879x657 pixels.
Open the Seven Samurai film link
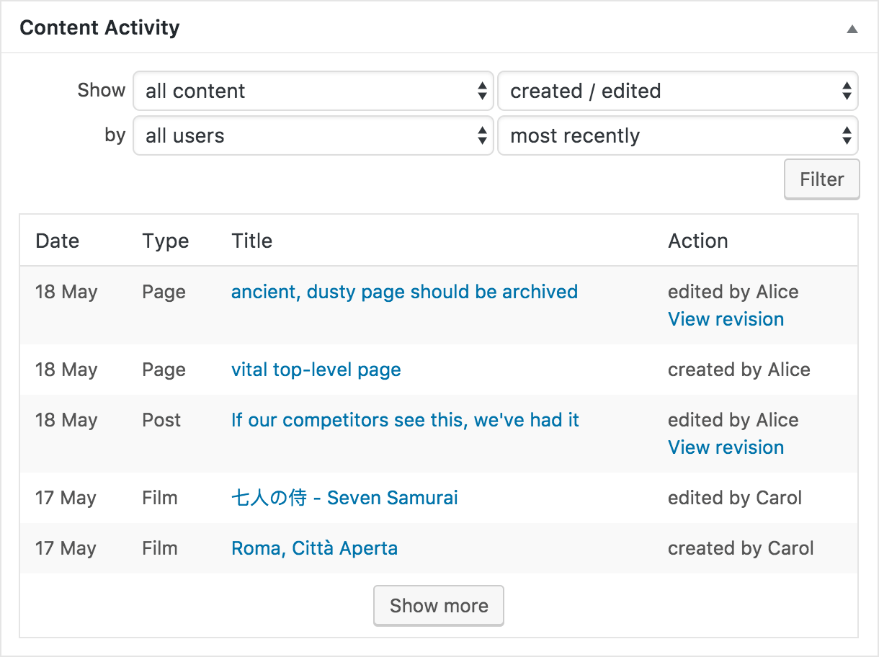coord(344,498)
